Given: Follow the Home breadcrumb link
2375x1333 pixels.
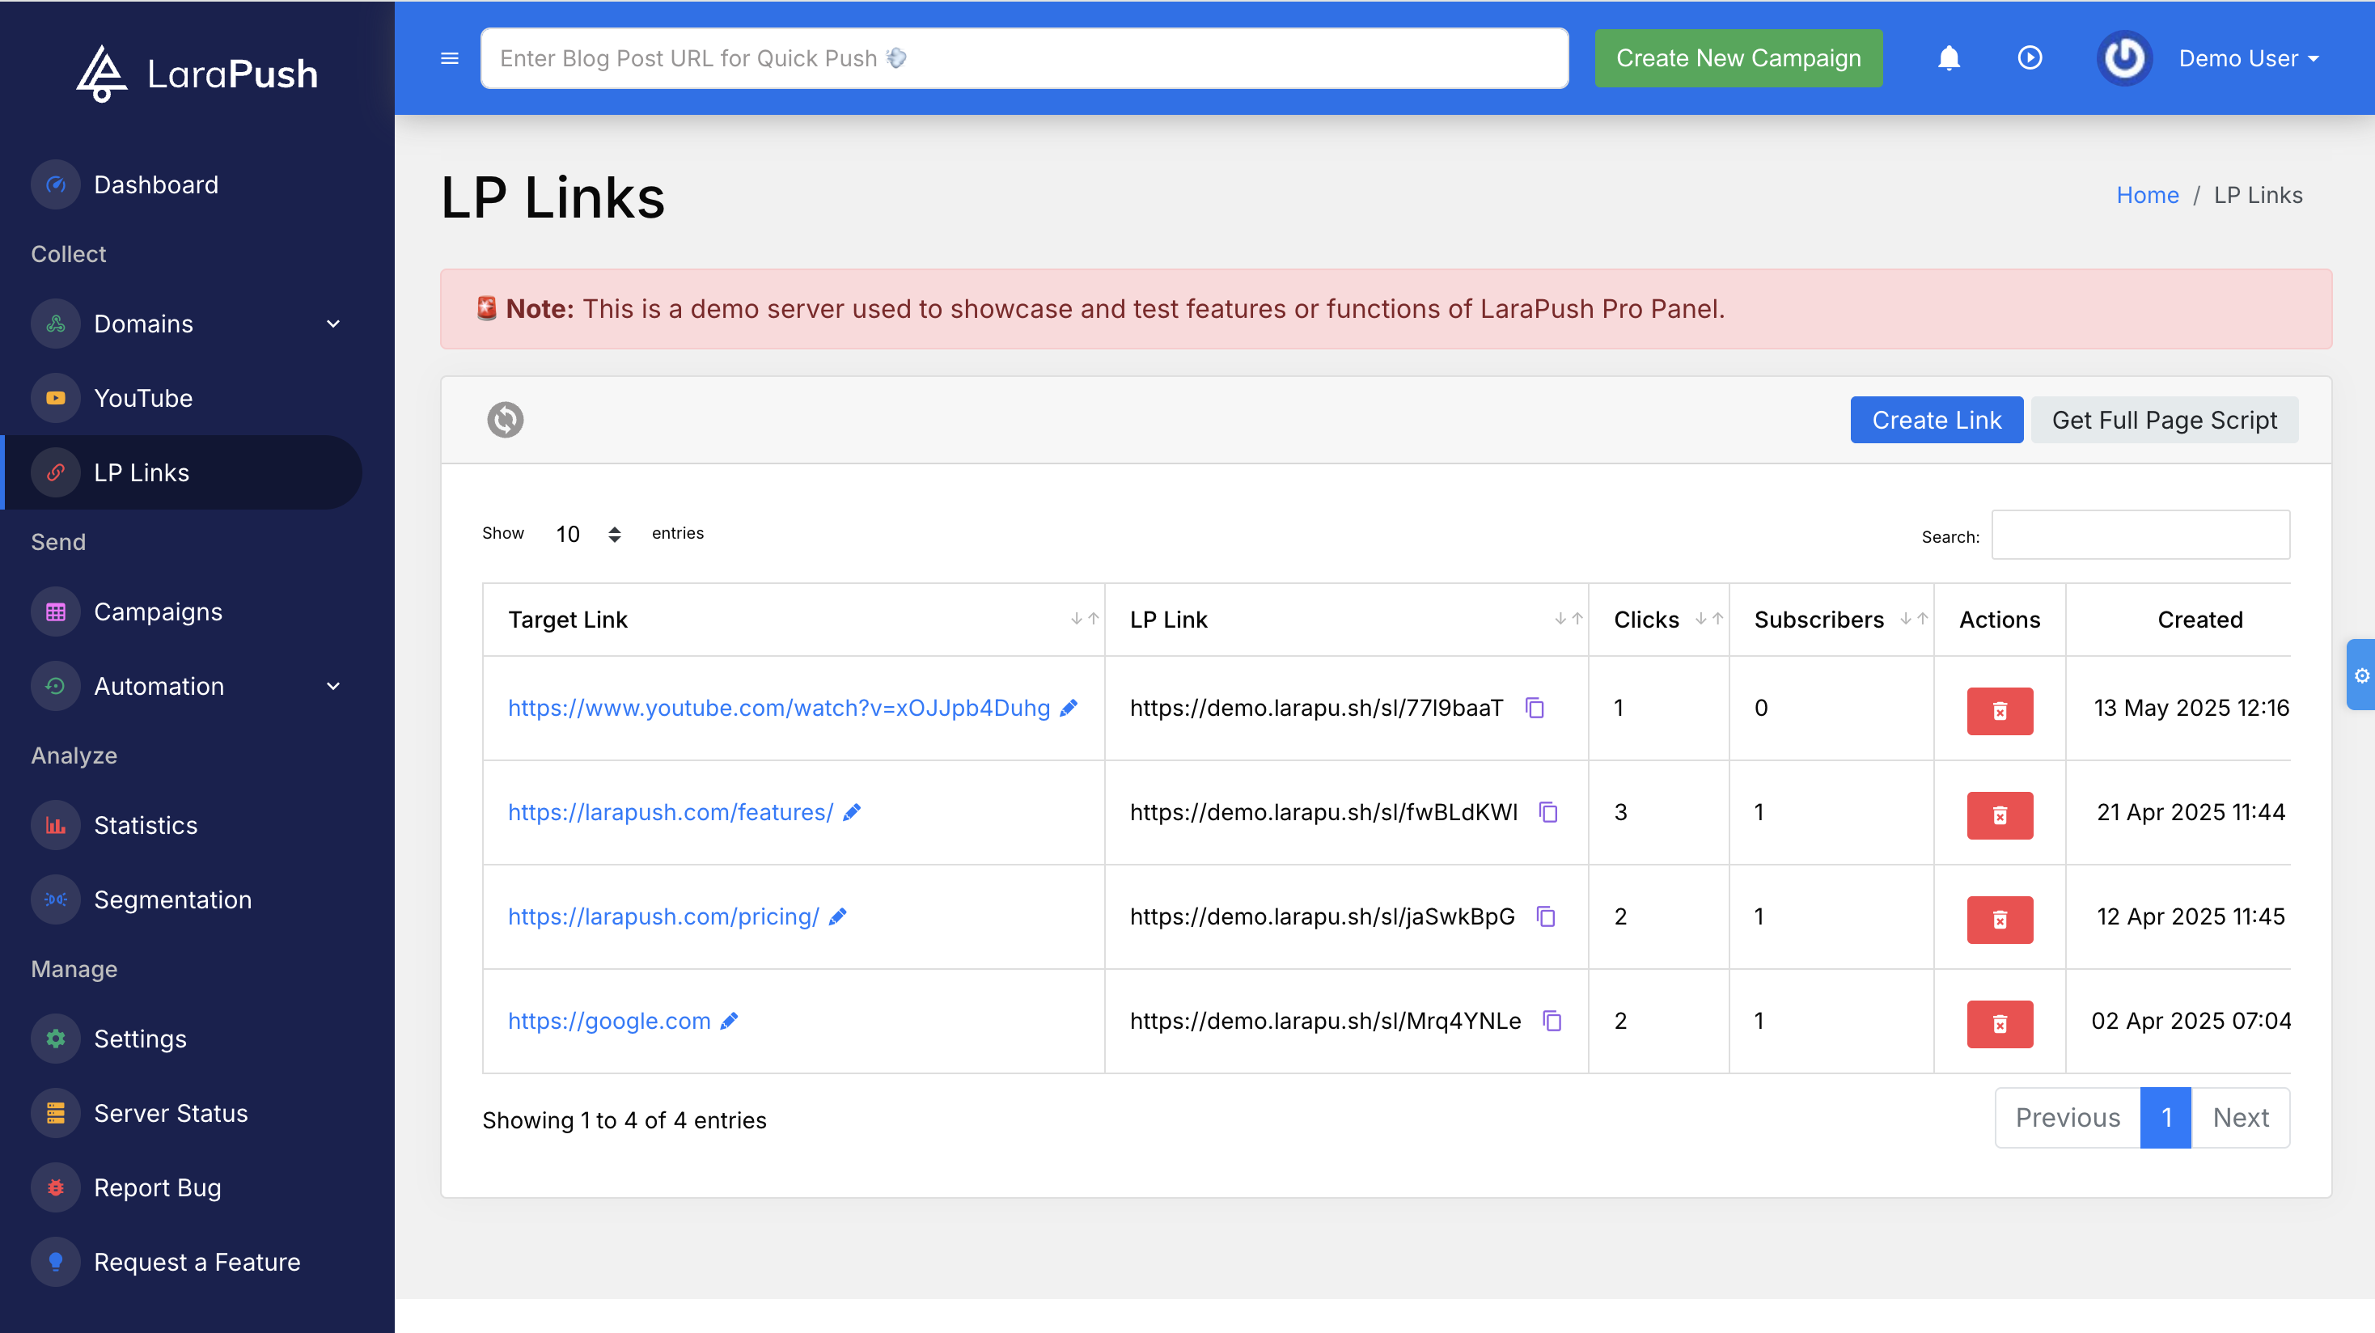Looking at the screenshot, I should (2147, 196).
